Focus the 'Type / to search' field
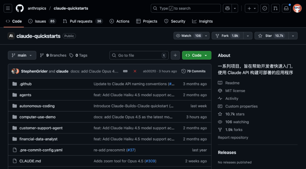This screenshot has width=306, height=169. pyautogui.click(x=186, y=8)
